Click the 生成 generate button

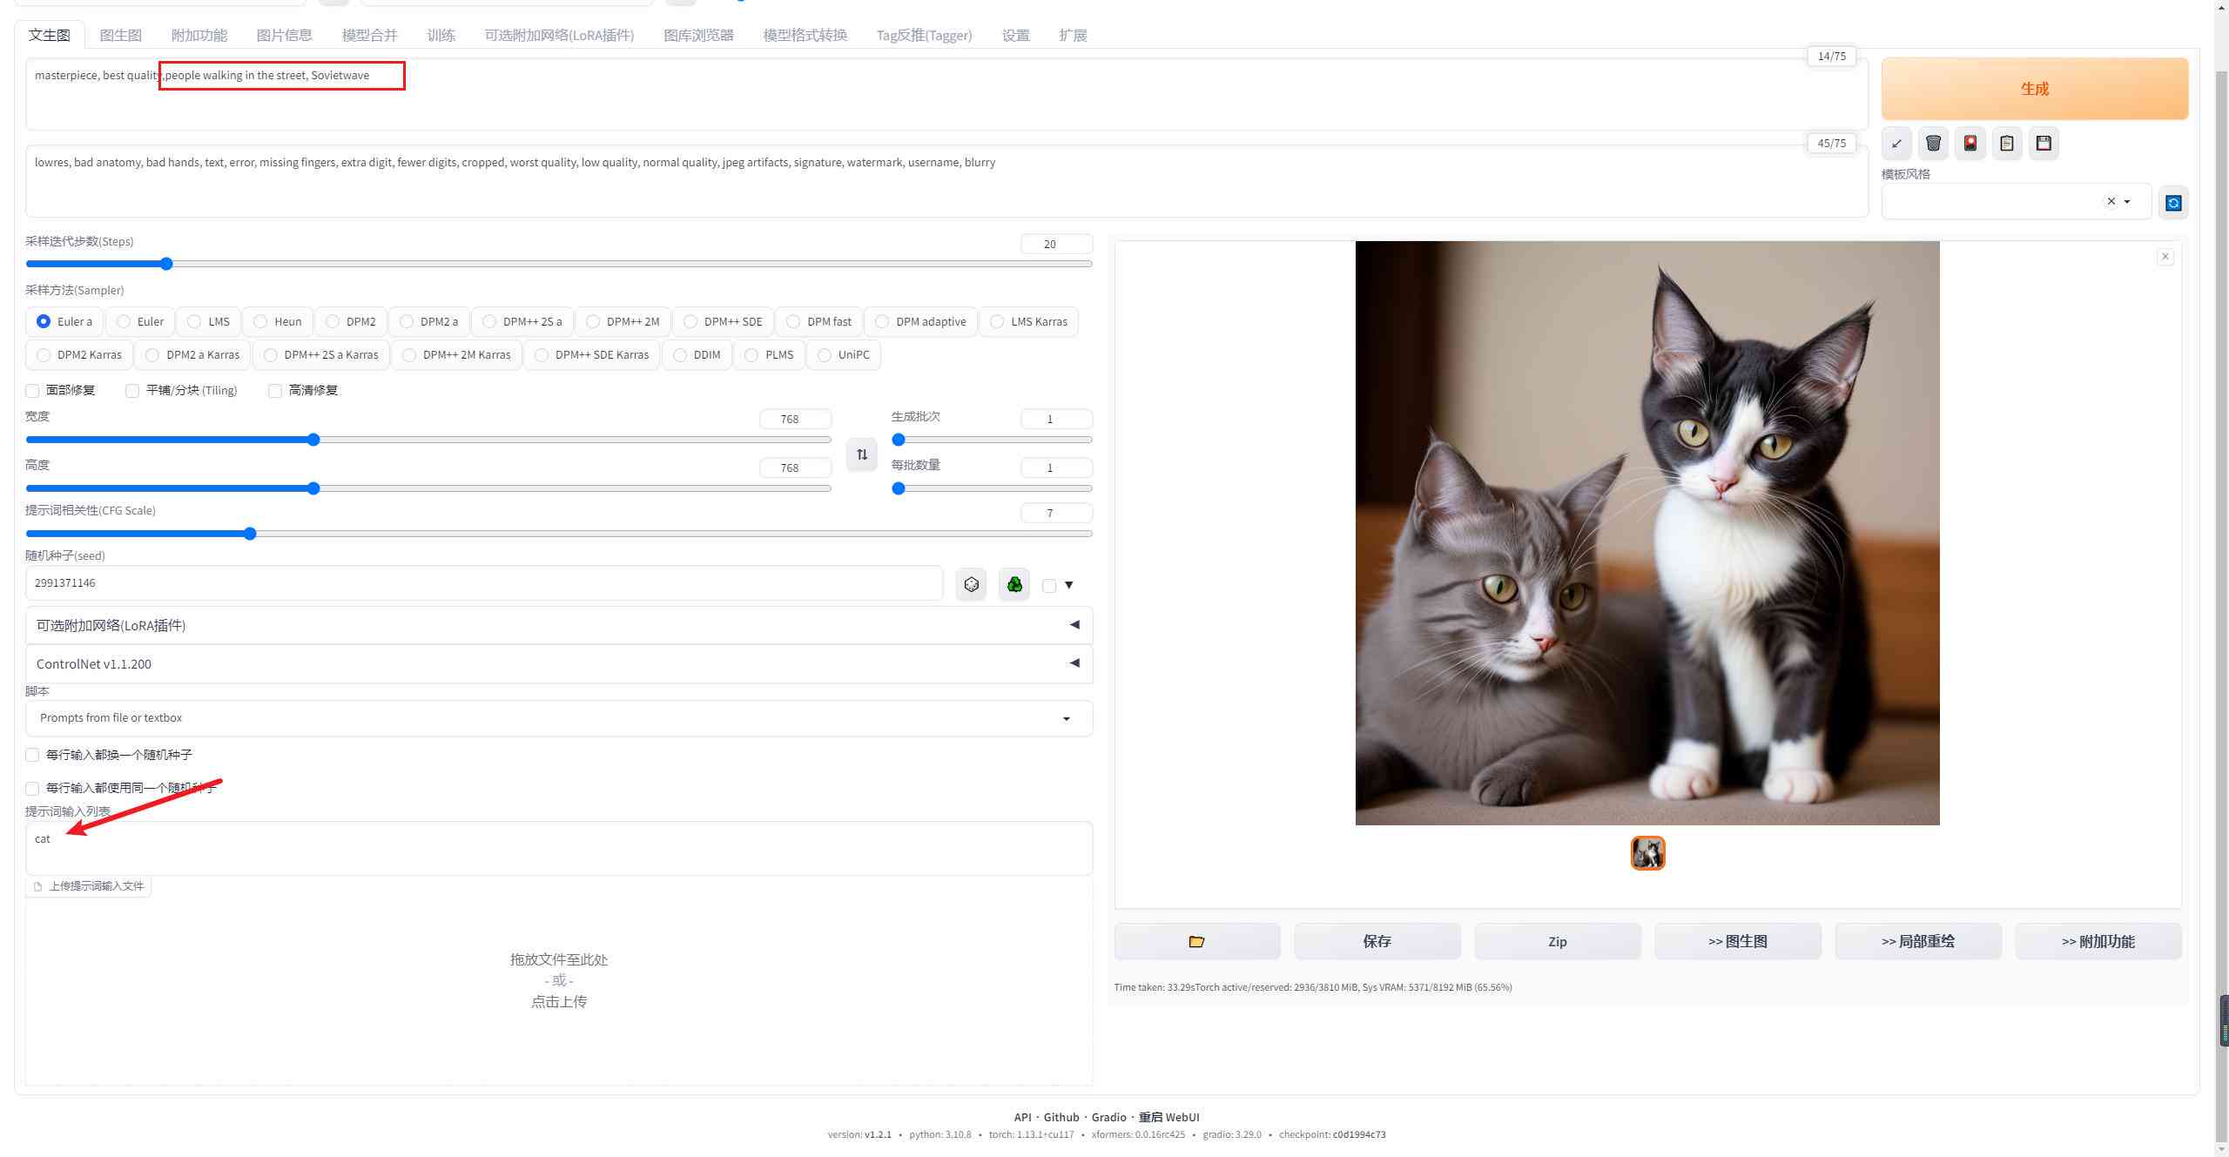point(2035,89)
